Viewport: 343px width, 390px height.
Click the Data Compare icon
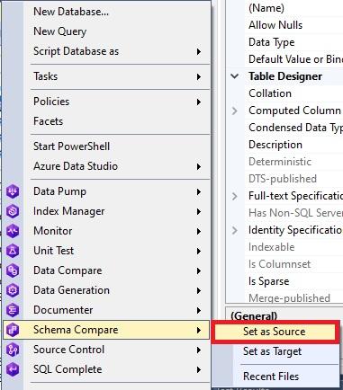(x=13, y=270)
